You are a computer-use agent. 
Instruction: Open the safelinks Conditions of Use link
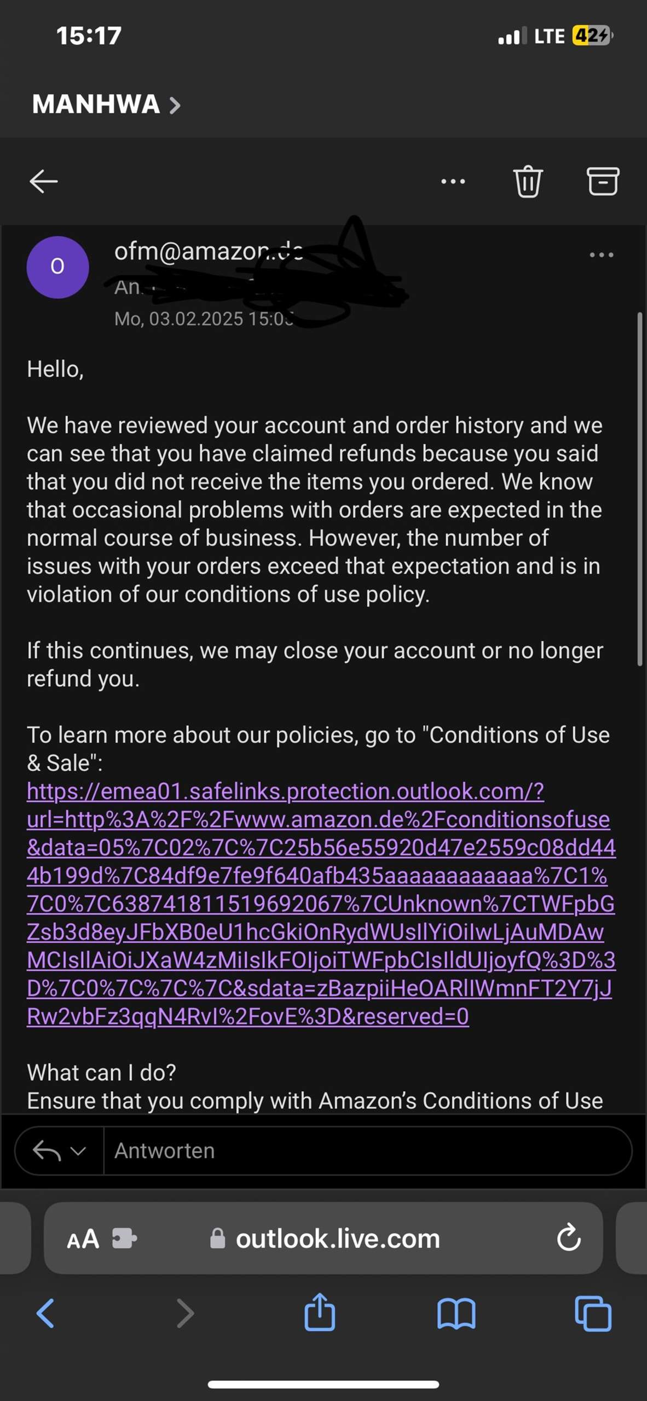click(x=321, y=904)
